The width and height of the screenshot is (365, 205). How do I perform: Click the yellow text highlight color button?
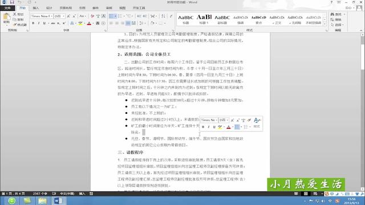80,23
